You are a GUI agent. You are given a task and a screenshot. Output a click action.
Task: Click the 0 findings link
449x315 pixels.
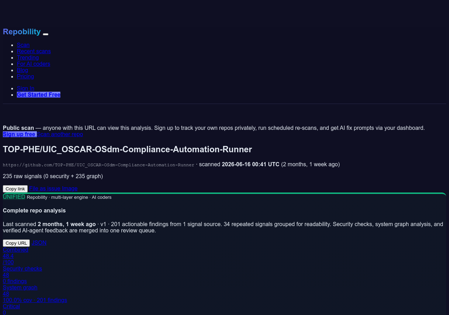click(15, 281)
